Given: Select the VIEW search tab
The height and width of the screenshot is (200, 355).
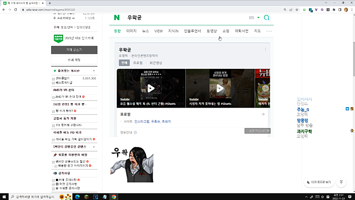Looking at the screenshot, I should [158, 31].
